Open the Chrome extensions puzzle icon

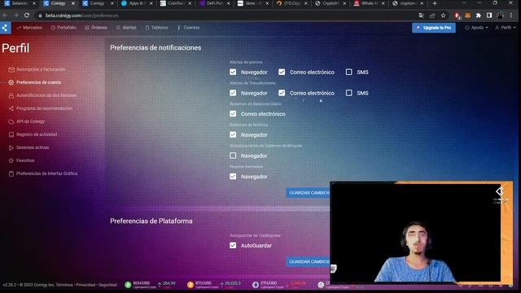point(479,15)
